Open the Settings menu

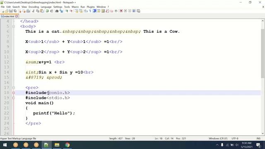[x=58, y=7]
